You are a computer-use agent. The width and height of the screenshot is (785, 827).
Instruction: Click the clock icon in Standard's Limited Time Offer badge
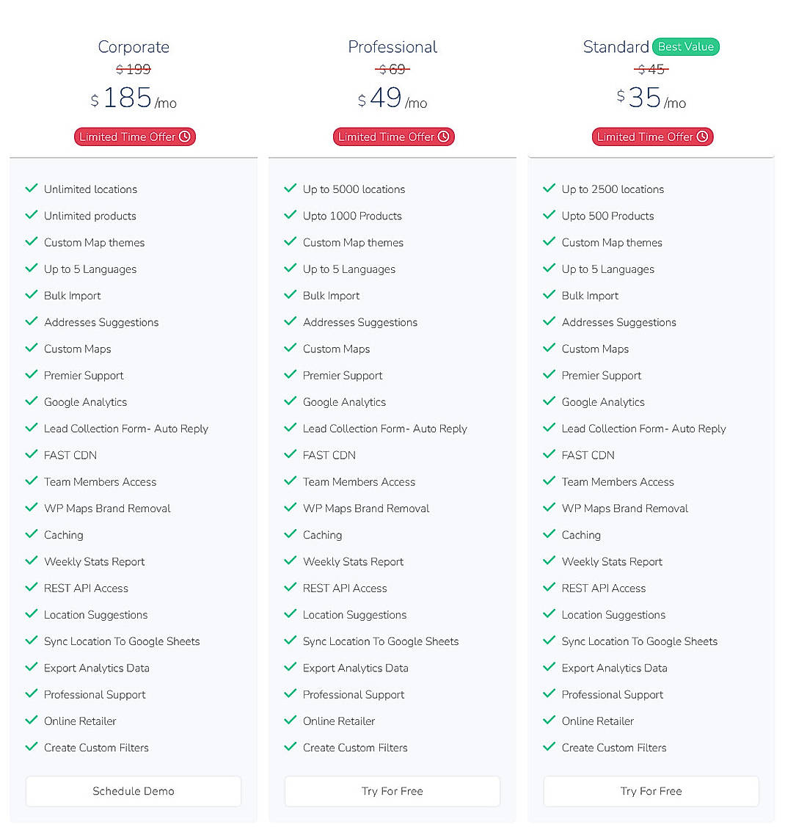[704, 136]
